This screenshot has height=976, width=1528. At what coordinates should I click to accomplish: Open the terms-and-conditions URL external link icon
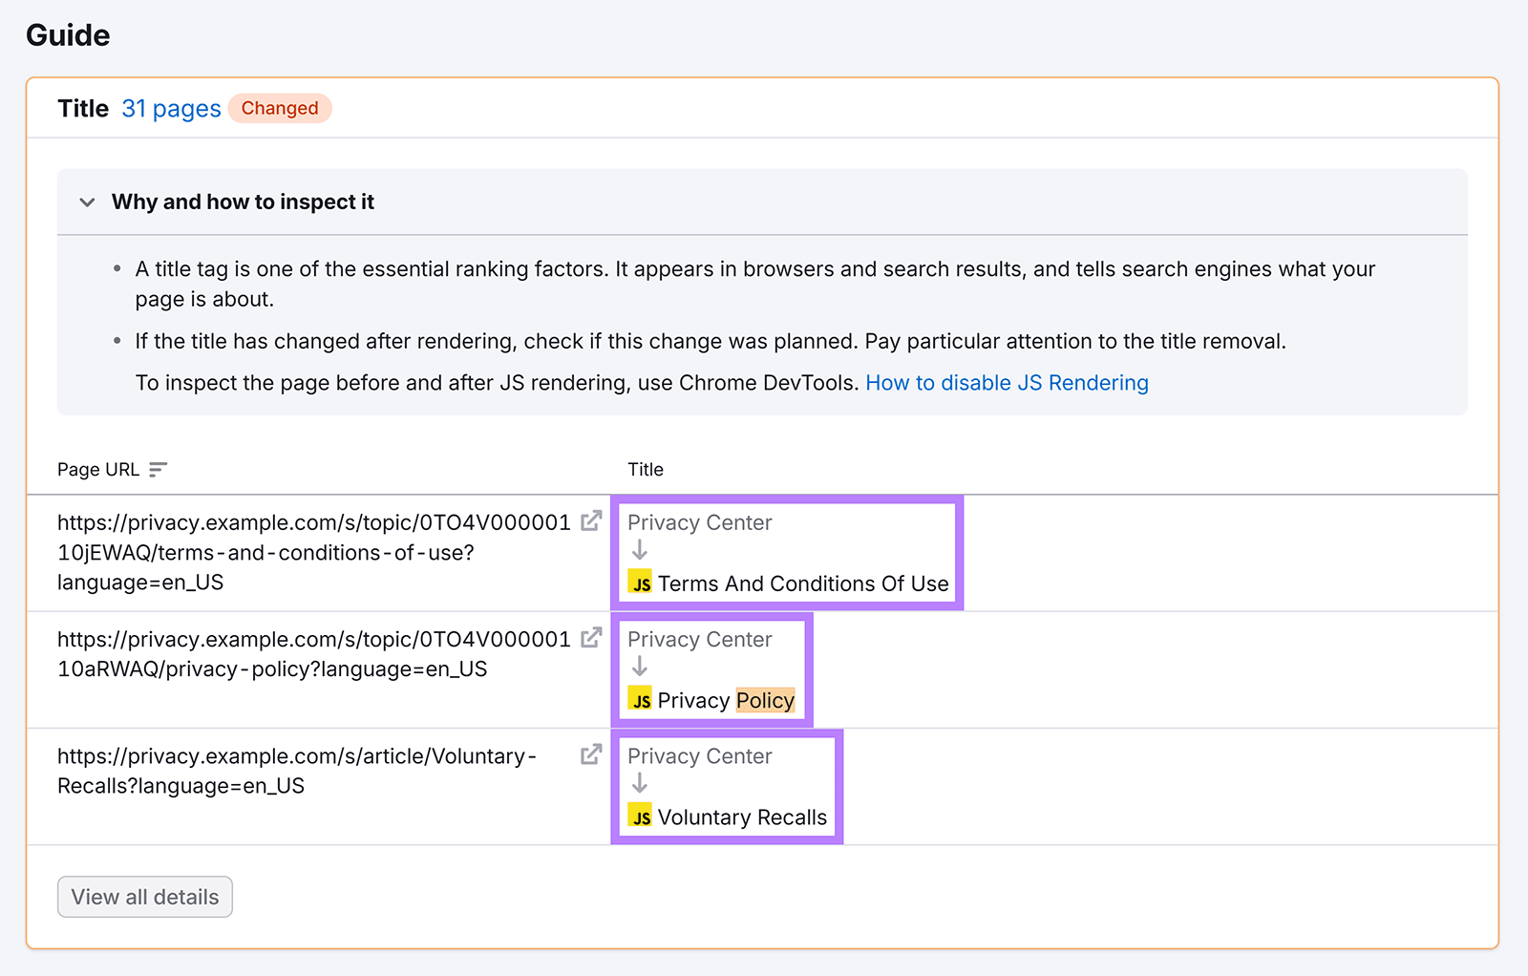[592, 521]
